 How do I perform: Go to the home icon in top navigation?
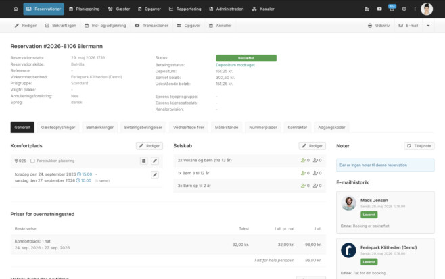pos(16,9)
